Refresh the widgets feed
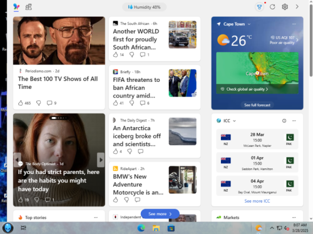The height and width of the screenshot is (234, 313). coord(272,7)
